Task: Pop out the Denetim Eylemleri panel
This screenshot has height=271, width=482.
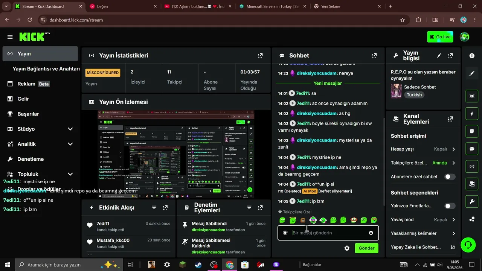Action: [x=260, y=207]
